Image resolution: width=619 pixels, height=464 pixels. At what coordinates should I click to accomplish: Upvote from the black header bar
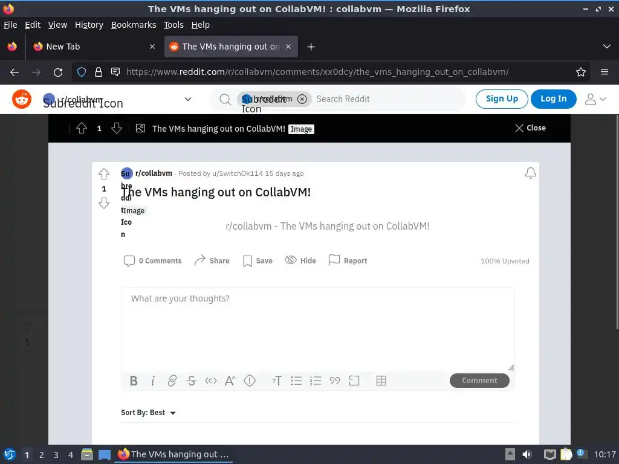(82, 128)
